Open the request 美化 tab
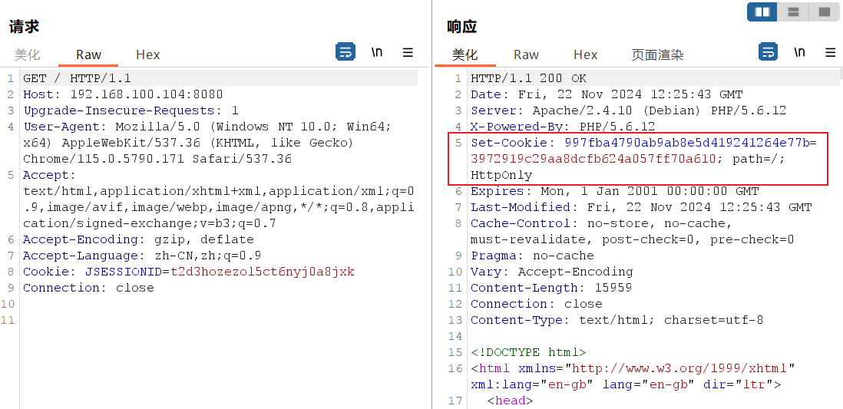 pos(27,54)
